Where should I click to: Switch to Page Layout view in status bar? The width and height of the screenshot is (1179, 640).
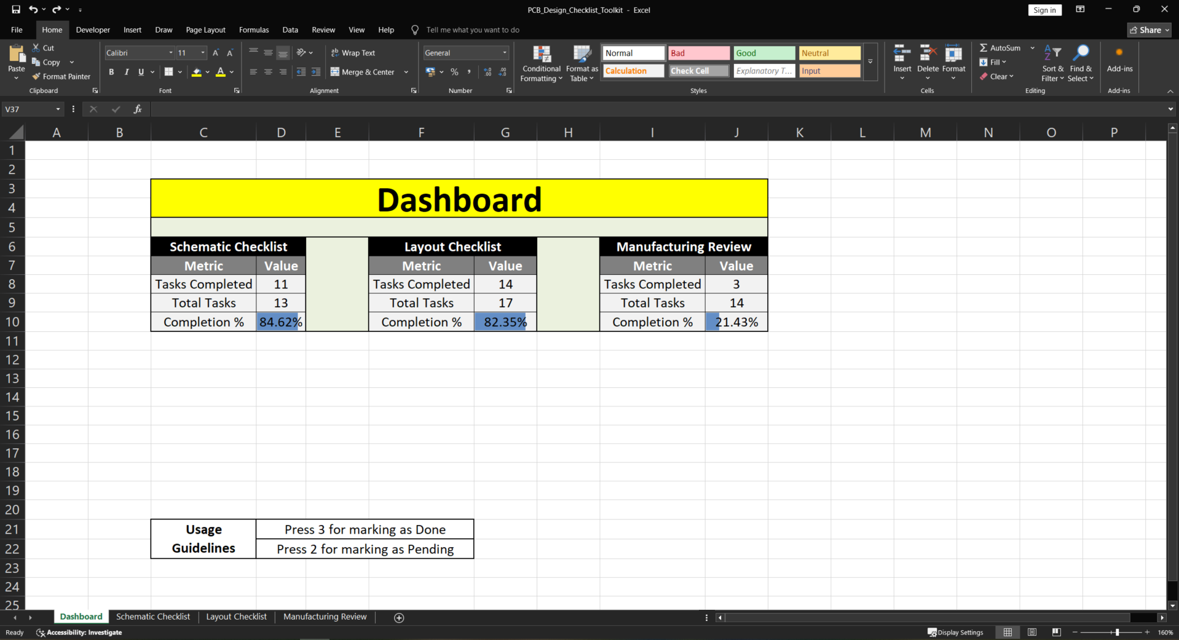(x=1032, y=632)
